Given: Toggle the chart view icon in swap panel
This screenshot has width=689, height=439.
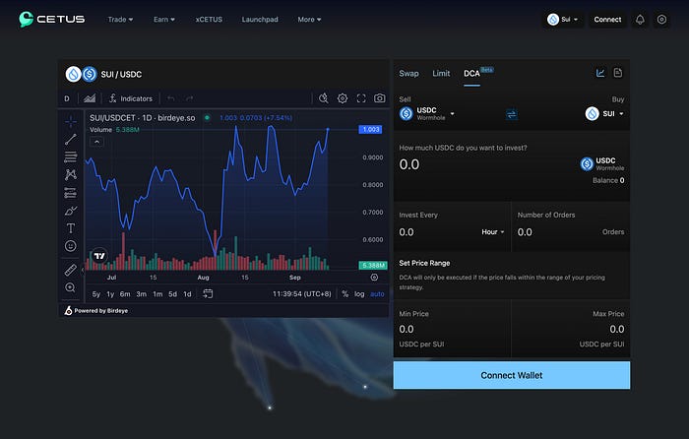Looking at the screenshot, I should [600, 73].
